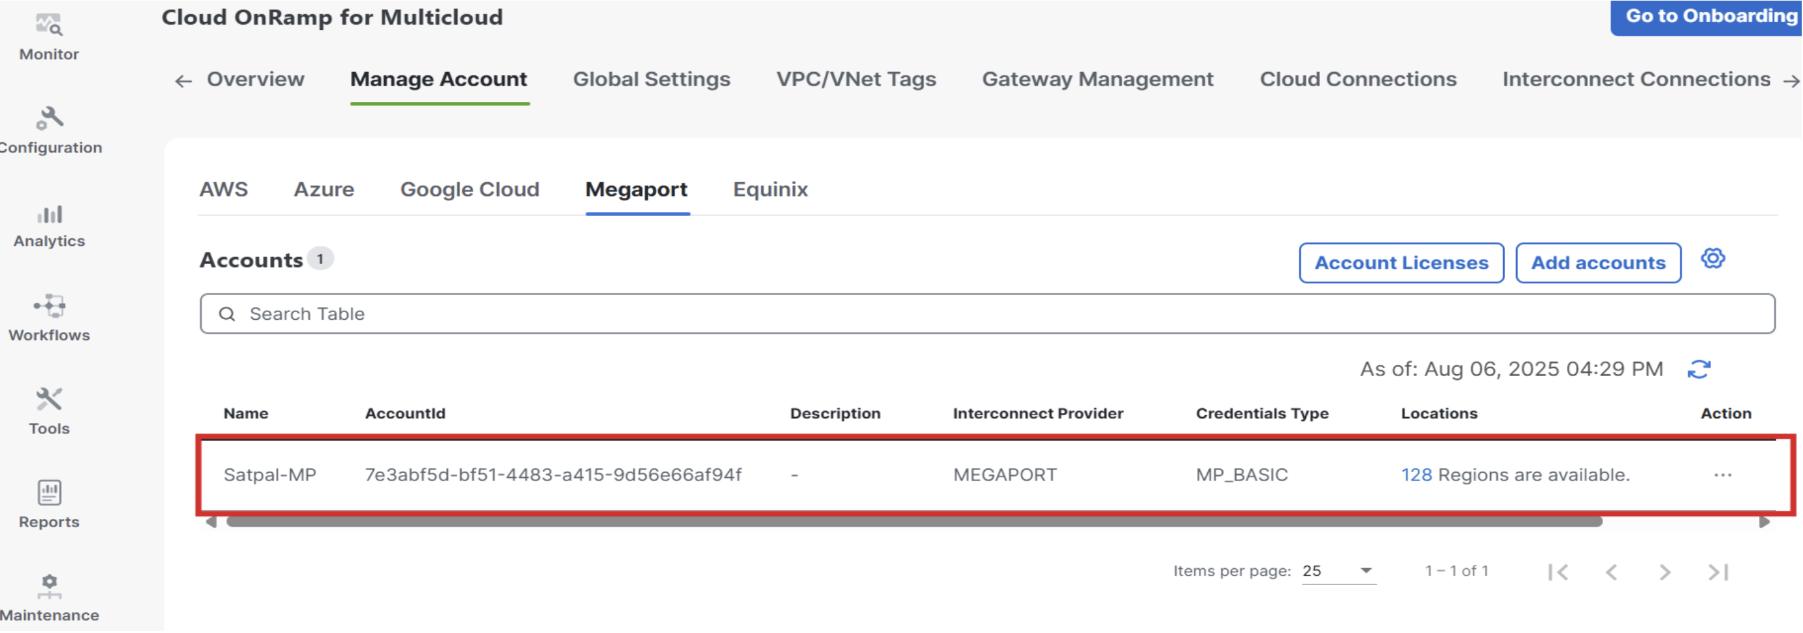Click the horizontal scrollbar left arrow
The width and height of the screenshot is (1803, 633).
[x=211, y=523]
